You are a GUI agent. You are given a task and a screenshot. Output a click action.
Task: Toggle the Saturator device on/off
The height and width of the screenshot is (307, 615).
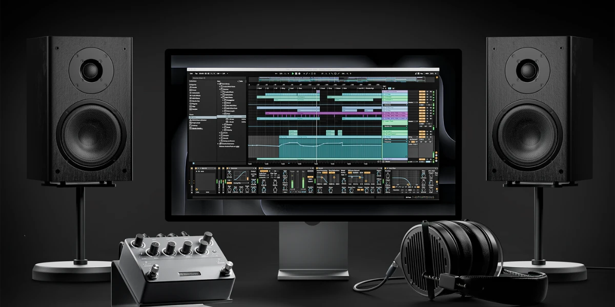228,168
